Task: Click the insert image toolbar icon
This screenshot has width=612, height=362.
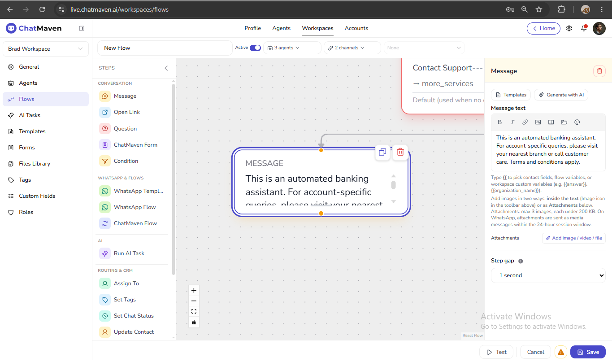Action: click(538, 122)
